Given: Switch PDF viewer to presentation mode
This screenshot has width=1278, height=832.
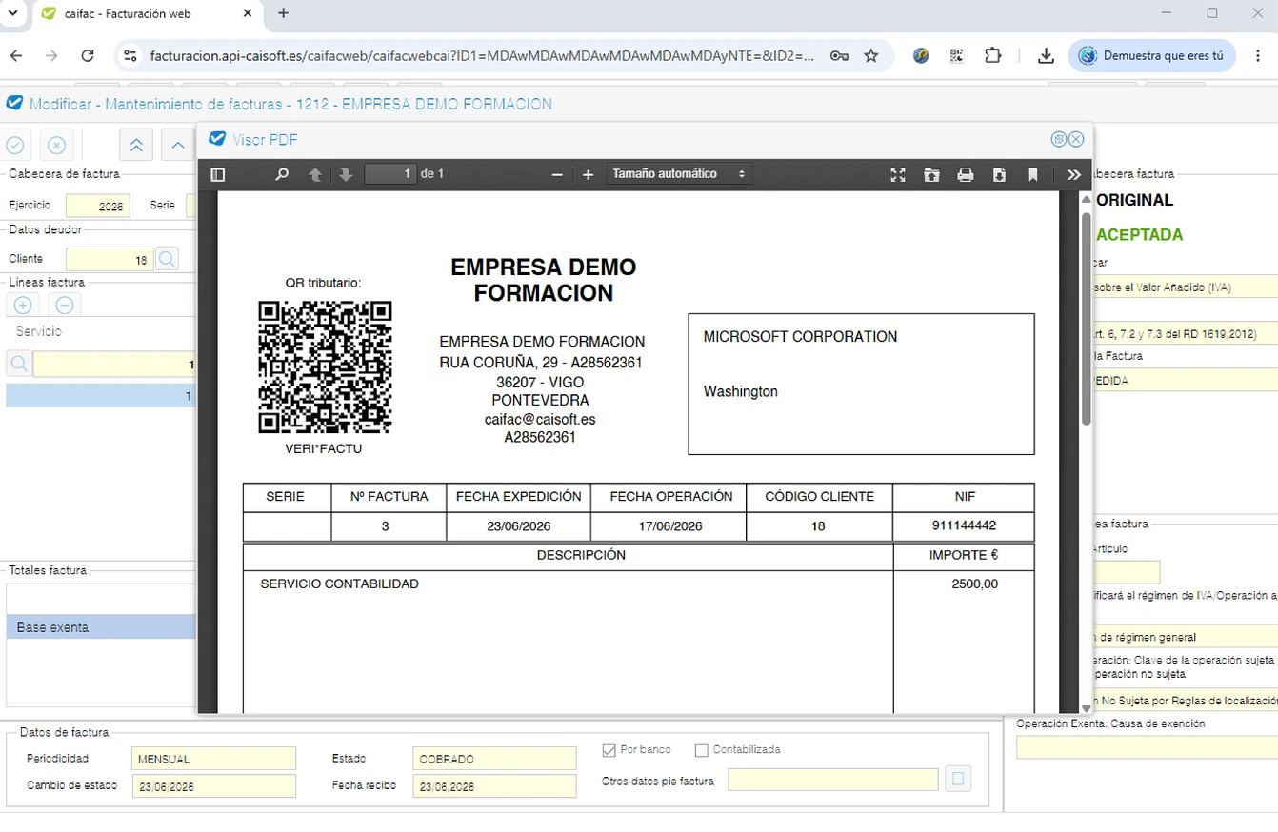Looking at the screenshot, I should pyautogui.click(x=897, y=174).
